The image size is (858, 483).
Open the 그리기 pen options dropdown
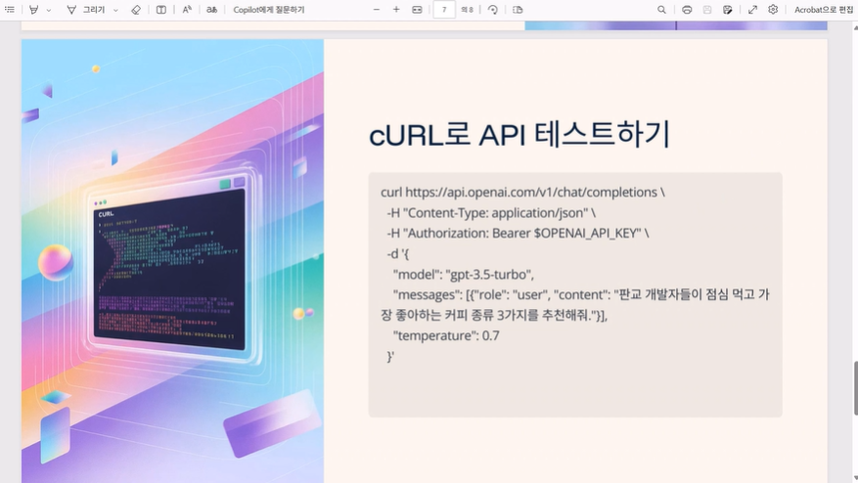pyautogui.click(x=115, y=10)
